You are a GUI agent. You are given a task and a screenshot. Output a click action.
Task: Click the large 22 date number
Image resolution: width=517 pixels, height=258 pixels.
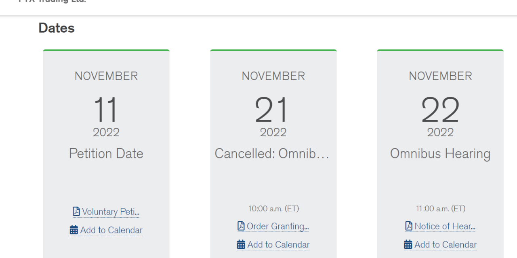tap(440, 110)
